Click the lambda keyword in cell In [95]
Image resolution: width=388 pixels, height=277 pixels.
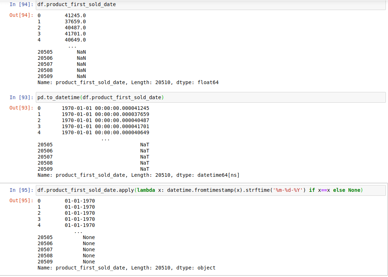click(146, 190)
